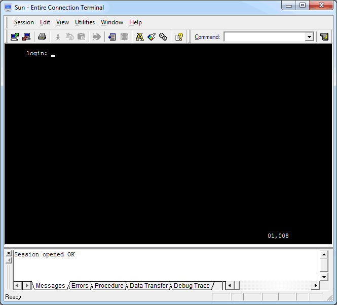
Task: Click output pane scroll down arrow
Action: [x=324, y=277]
